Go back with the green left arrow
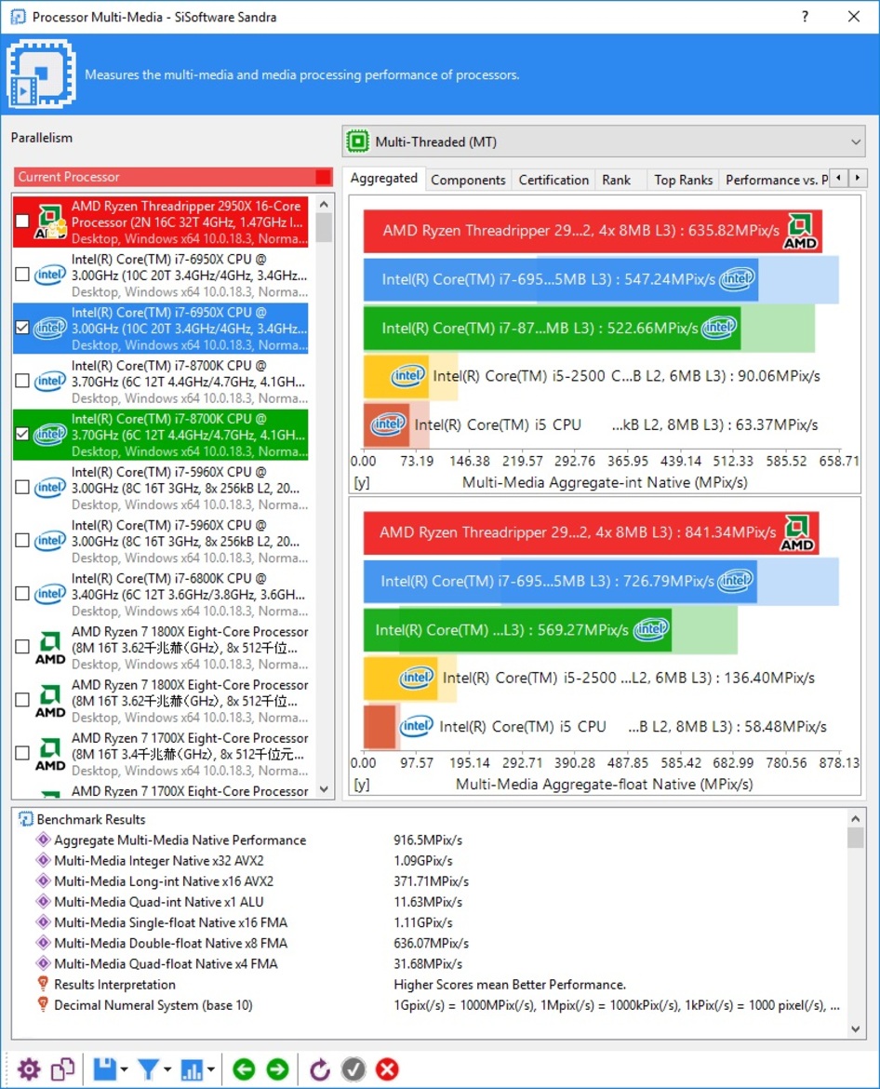This screenshot has height=1089, width=880. [244, 1069]
